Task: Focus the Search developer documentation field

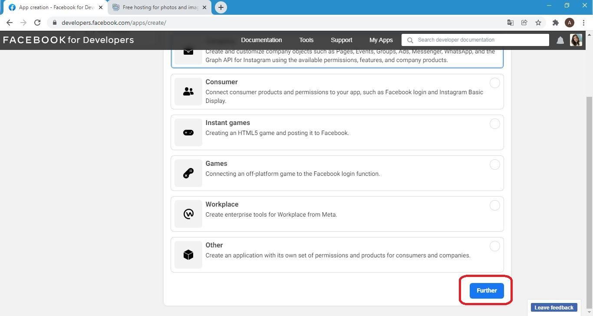Action: coord(475,40)
